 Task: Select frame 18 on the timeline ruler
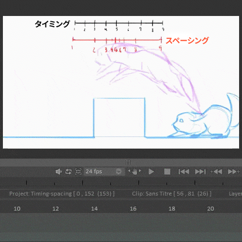pyautogui.click(x=172, y=209)
